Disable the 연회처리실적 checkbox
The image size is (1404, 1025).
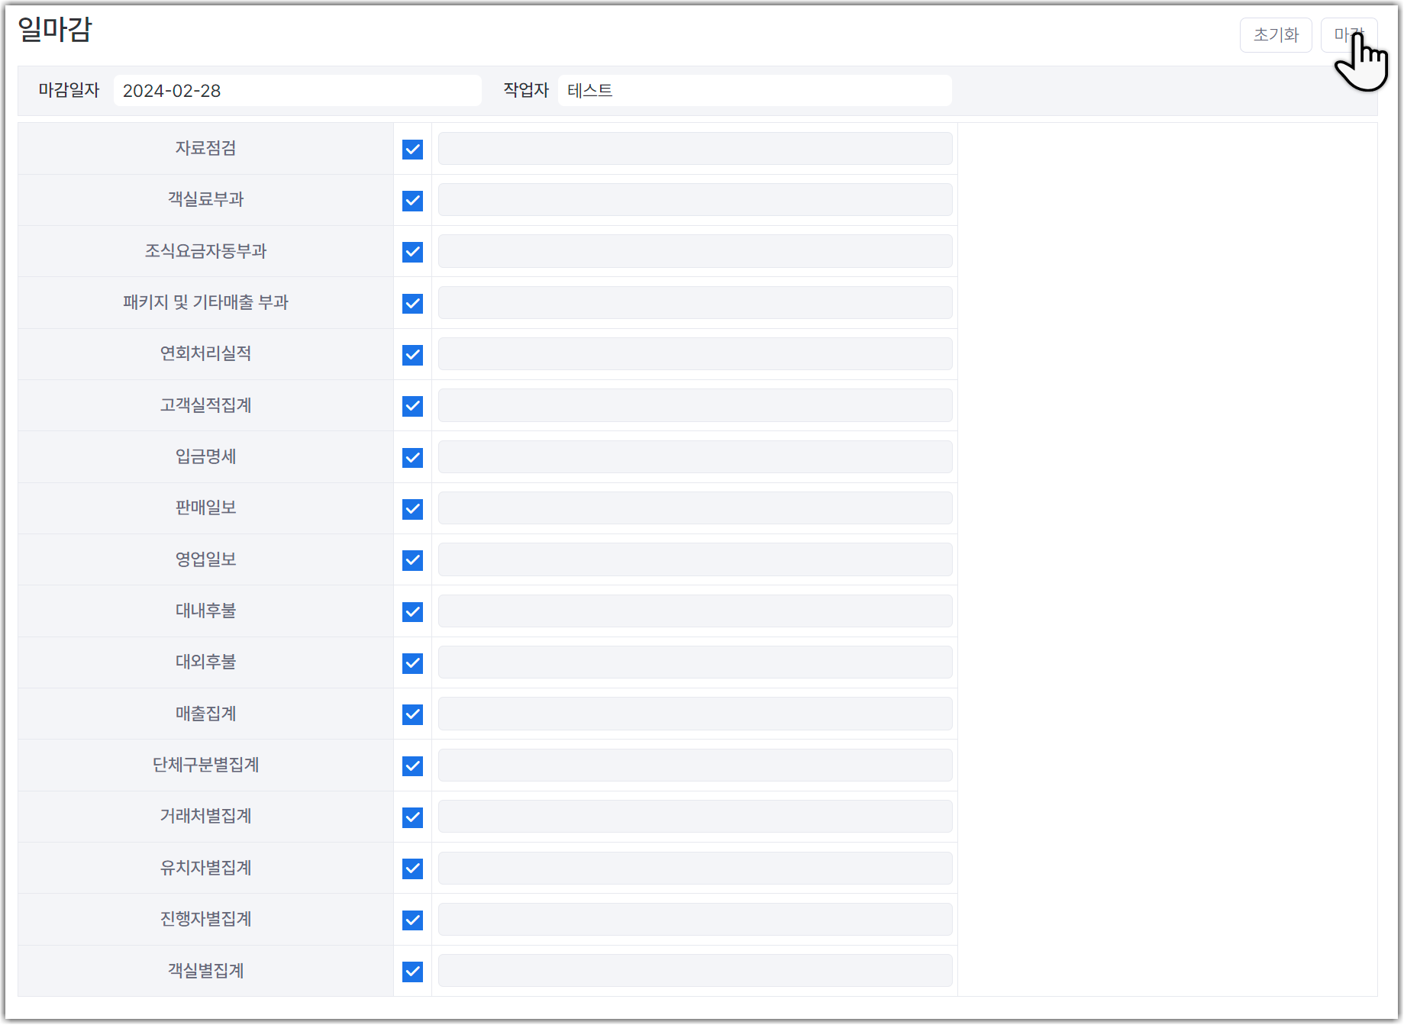point(413,355)
